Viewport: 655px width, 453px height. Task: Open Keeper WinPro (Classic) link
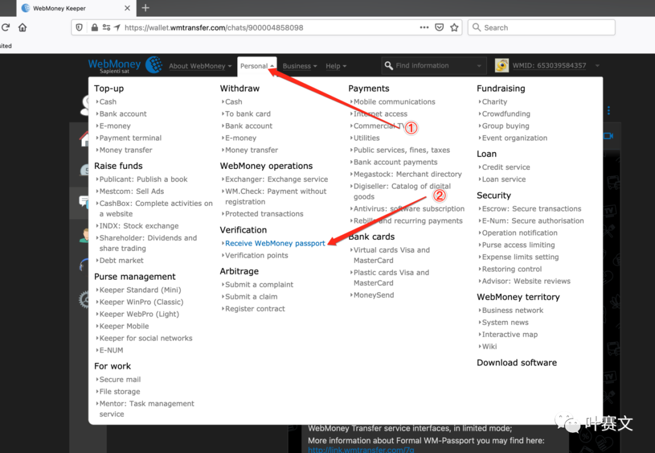(x=141, y=302)
